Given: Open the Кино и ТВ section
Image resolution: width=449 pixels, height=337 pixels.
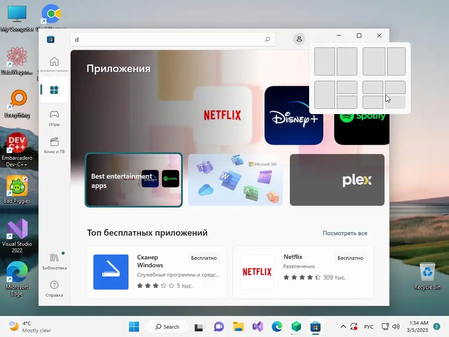Looking at the screenshot, I should pos(54,145).
